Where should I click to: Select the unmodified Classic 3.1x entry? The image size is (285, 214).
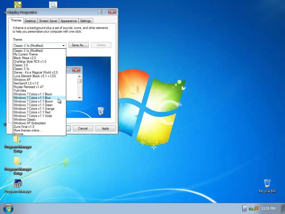point(40,69)
